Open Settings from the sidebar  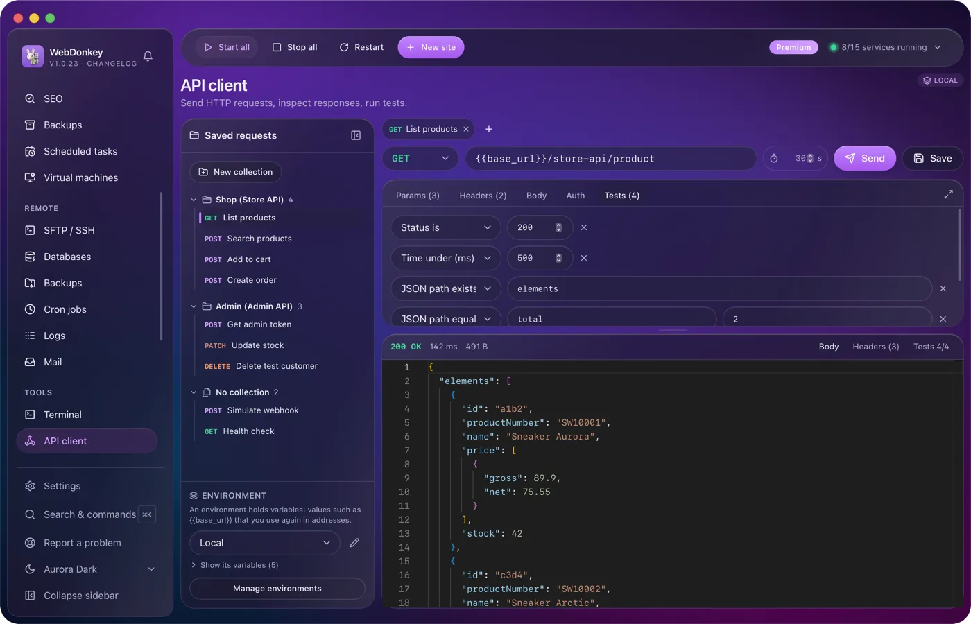click(87, 486)
